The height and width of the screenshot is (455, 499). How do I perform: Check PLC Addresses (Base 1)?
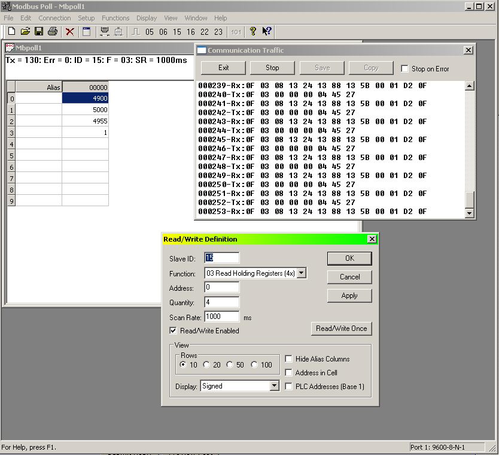[x=288, y=386]
